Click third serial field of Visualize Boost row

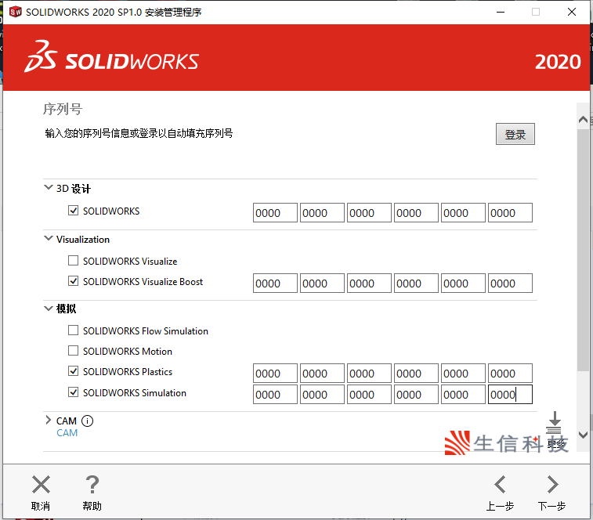[369, 283]
